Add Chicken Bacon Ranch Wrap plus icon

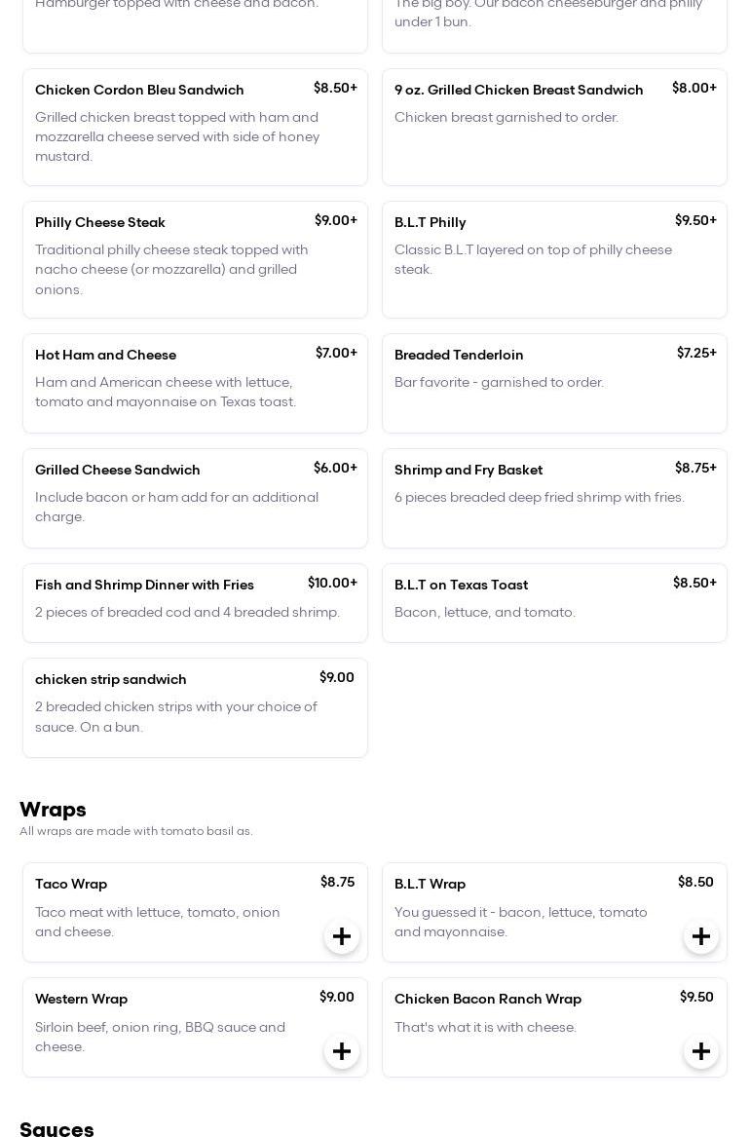(701, 1051)
